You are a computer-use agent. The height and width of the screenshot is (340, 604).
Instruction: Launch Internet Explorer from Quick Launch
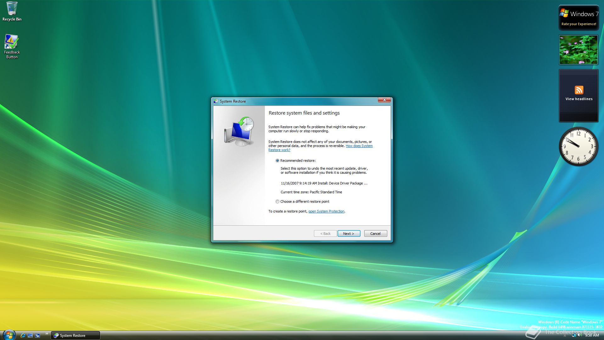tap(23, 335)
